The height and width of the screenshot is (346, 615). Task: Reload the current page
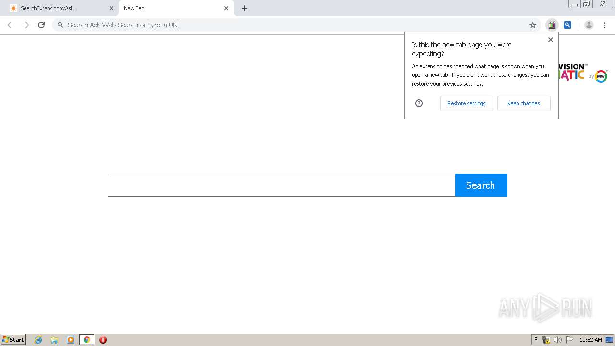(x=41, y=25)
